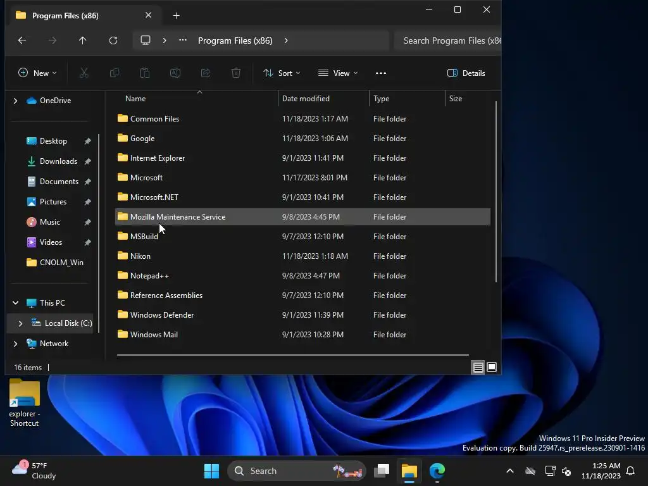Open the New dropdown menu

click(x=37, y=73)
